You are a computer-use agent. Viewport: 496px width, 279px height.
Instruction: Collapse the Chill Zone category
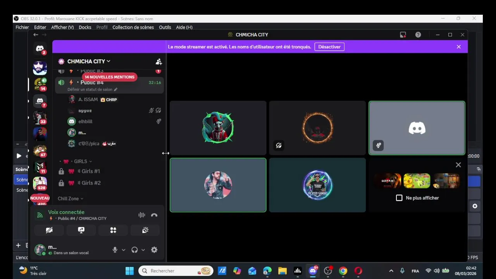tap(71, 198)
